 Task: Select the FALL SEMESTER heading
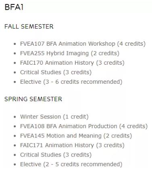pyautogui.click(x=29, y=26)
